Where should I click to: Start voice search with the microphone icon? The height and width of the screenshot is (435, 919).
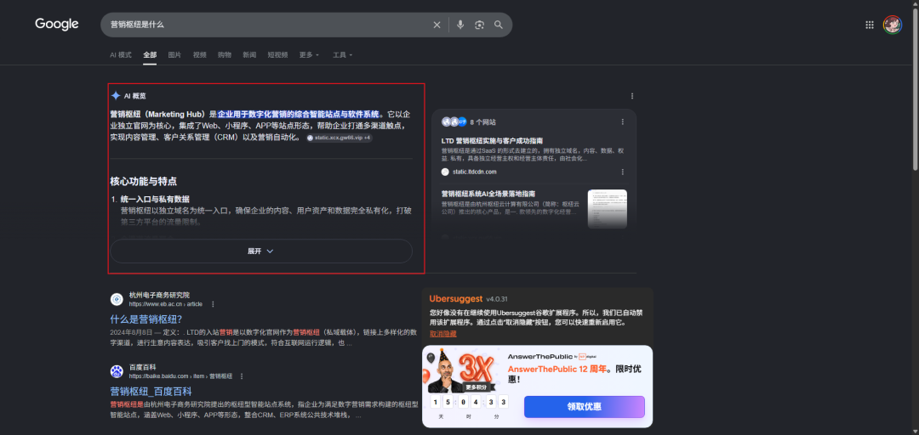[x=460, y=25]
